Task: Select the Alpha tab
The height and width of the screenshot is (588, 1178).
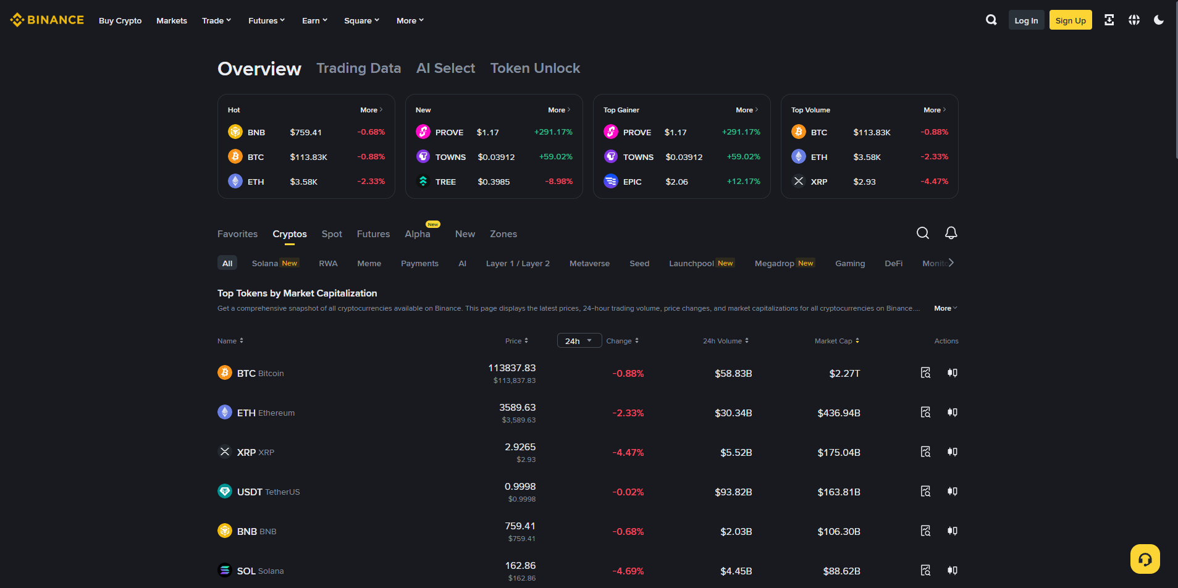Action: coord(418,234)
